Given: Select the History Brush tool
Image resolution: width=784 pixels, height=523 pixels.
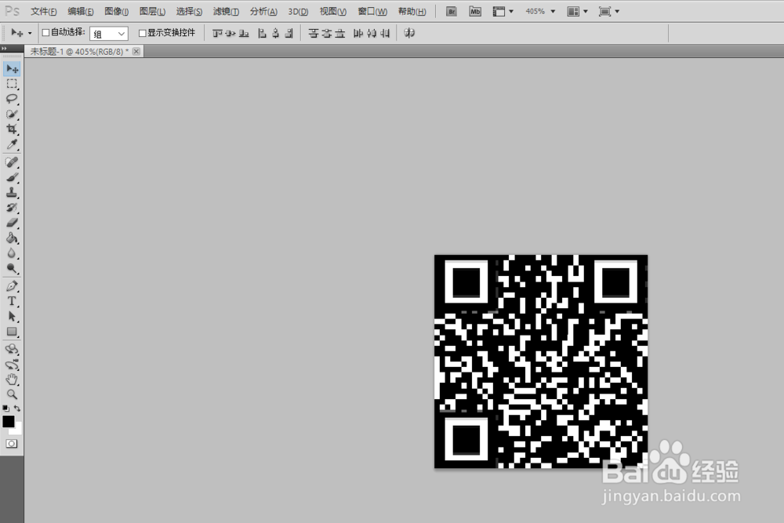Looking at the screenshot, I should coord(12,208).
